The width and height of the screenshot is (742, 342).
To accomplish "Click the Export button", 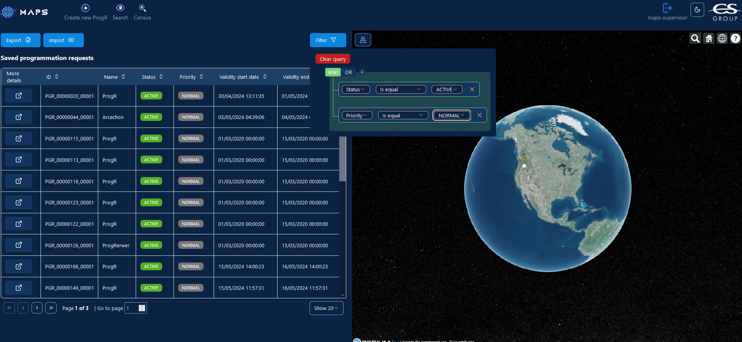I will tap(20, 40).
